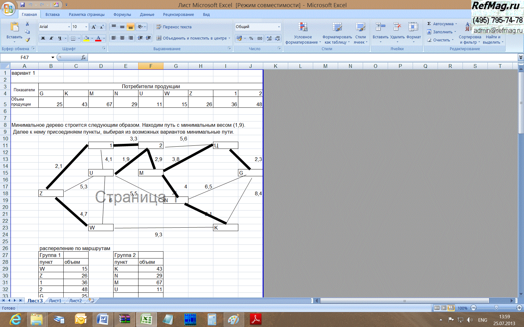Viewport: 524px width, 327px height.
Task: Click the Increase Font Size icon
Action: pyautogui.click(x=94, y=27)
